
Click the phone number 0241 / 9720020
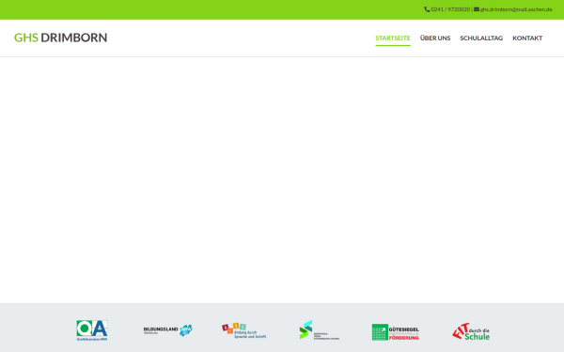(450, 9)
